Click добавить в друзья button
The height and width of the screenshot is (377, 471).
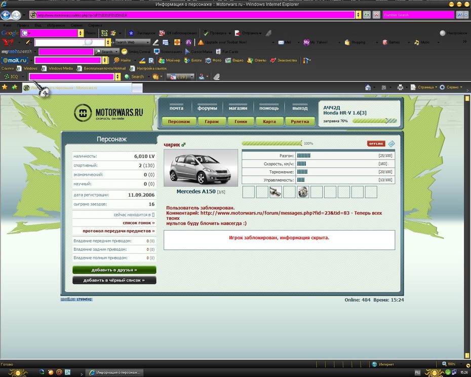click(x=114, y=270)
